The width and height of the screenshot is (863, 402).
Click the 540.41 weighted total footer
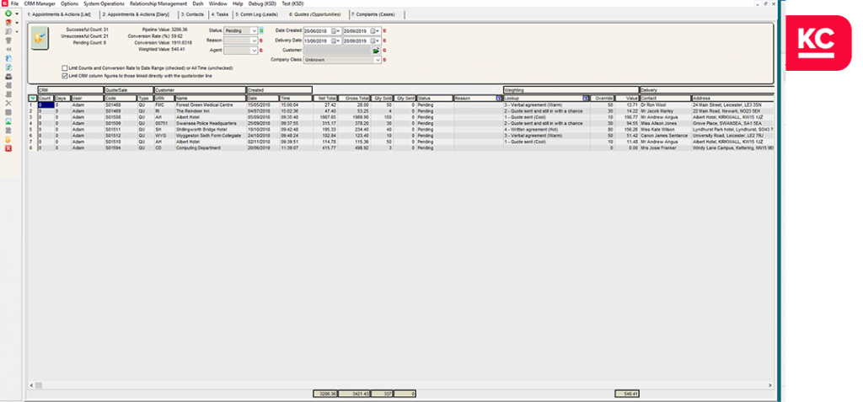627,394
